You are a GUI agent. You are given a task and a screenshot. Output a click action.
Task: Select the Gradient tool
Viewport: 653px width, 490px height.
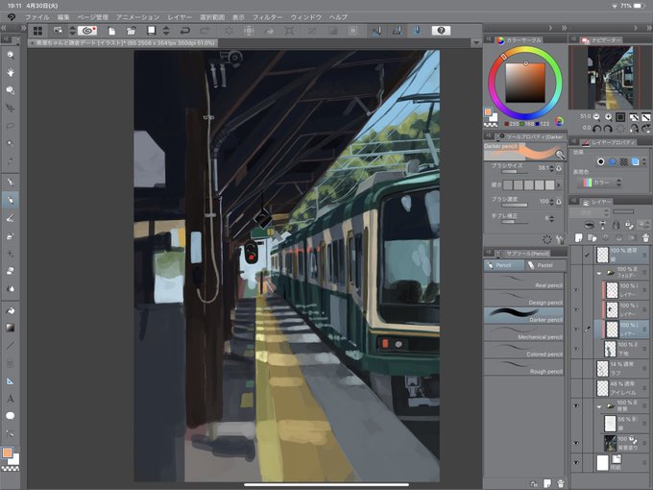tap(11, 328)
